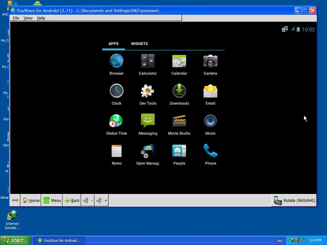Close the YouWave for Android window
The image size is (327, 245).
pyautogui.click(x=313, y=11)
